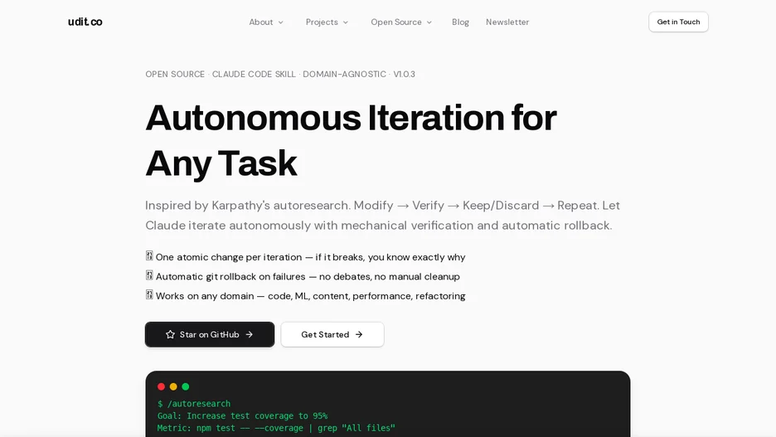
Task: Click the arrow icon on Star on GitHub
Action: tap(250, 334)
